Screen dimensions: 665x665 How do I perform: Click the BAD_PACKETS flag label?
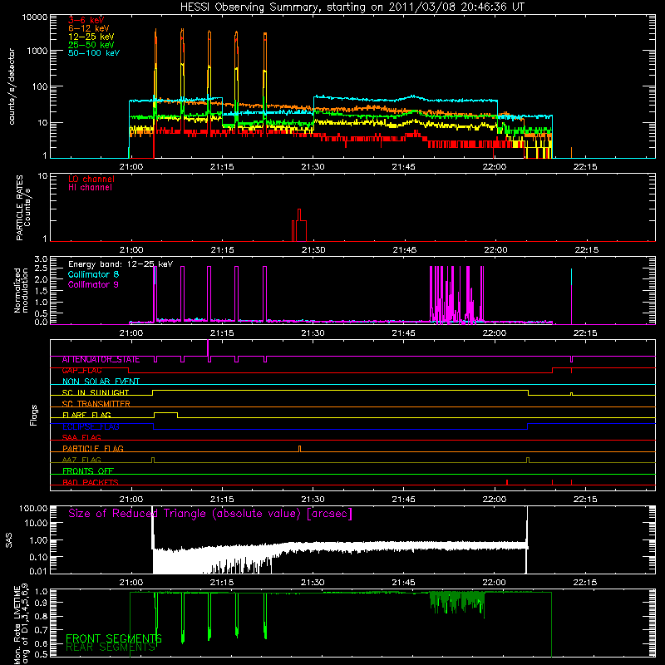click(x=91, y=482)
